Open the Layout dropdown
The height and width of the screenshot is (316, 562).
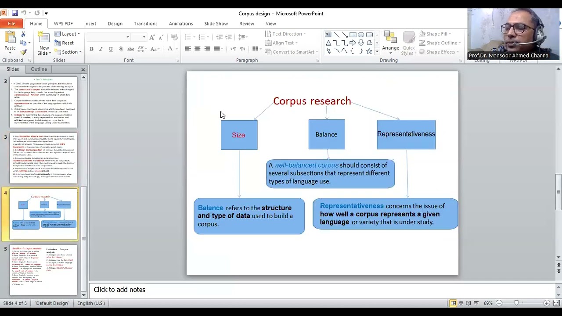point(67,34)
